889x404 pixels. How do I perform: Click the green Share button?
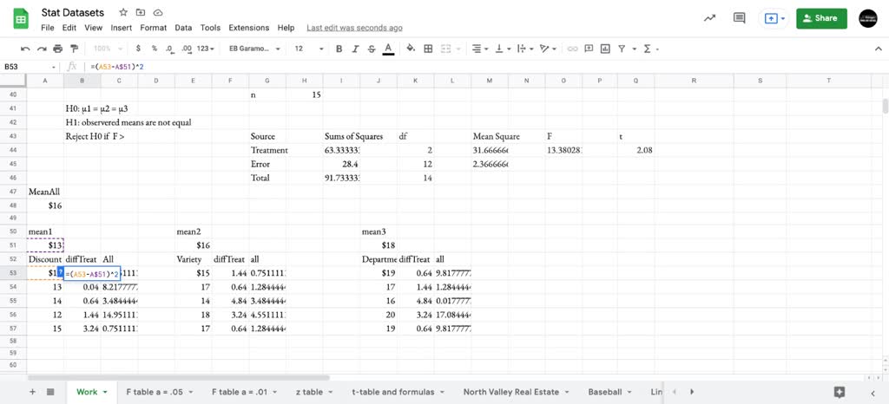(820, 18)
